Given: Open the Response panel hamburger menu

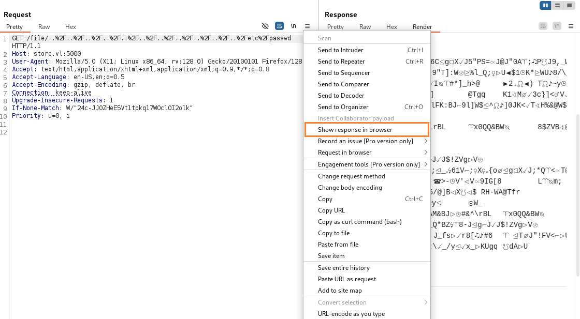Looking at the screenshot, I should point(571,26).
